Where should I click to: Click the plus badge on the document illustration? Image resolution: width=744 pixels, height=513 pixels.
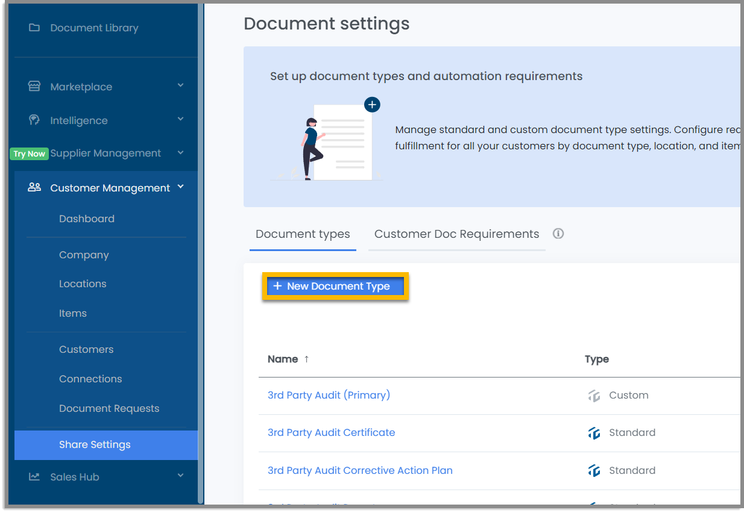(372, 104)
